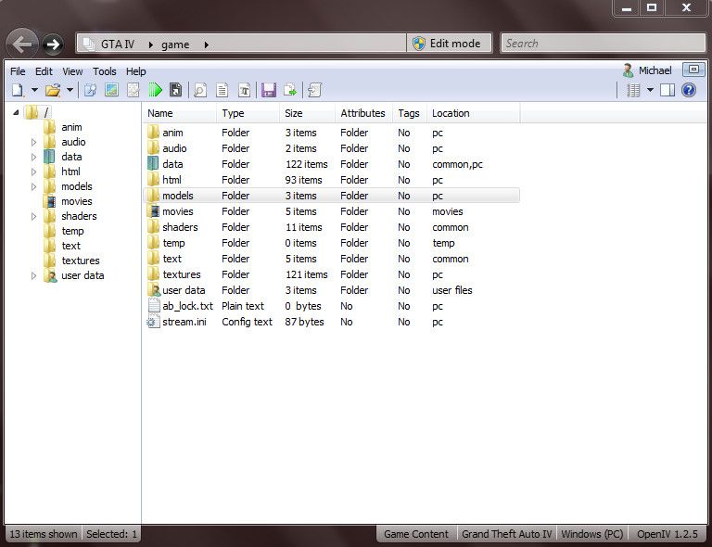Select the shaders row in file list

(332, 227)
